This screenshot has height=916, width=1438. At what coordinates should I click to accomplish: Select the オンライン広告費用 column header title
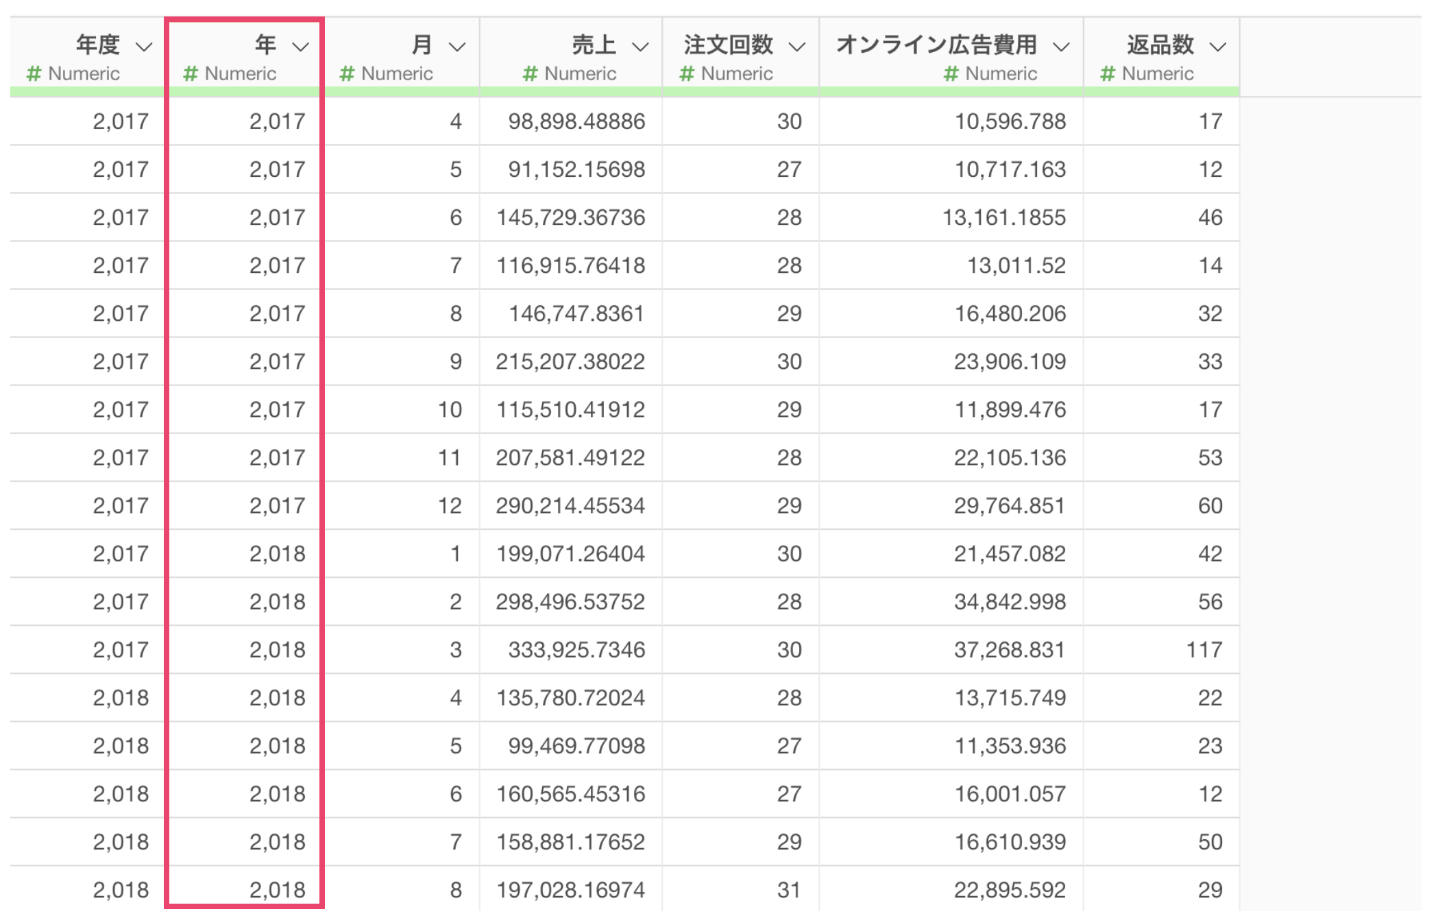pos(936,45)
